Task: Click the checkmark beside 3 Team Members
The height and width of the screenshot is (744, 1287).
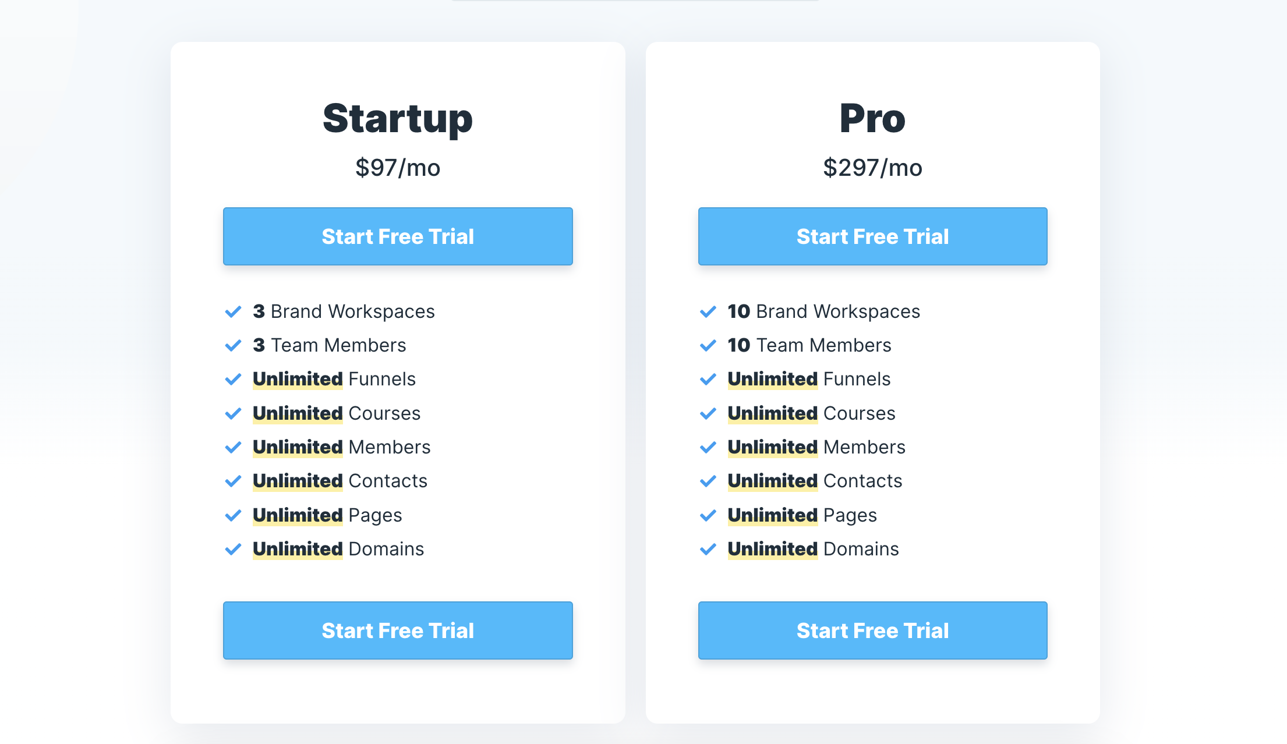Action: point(234,345)
